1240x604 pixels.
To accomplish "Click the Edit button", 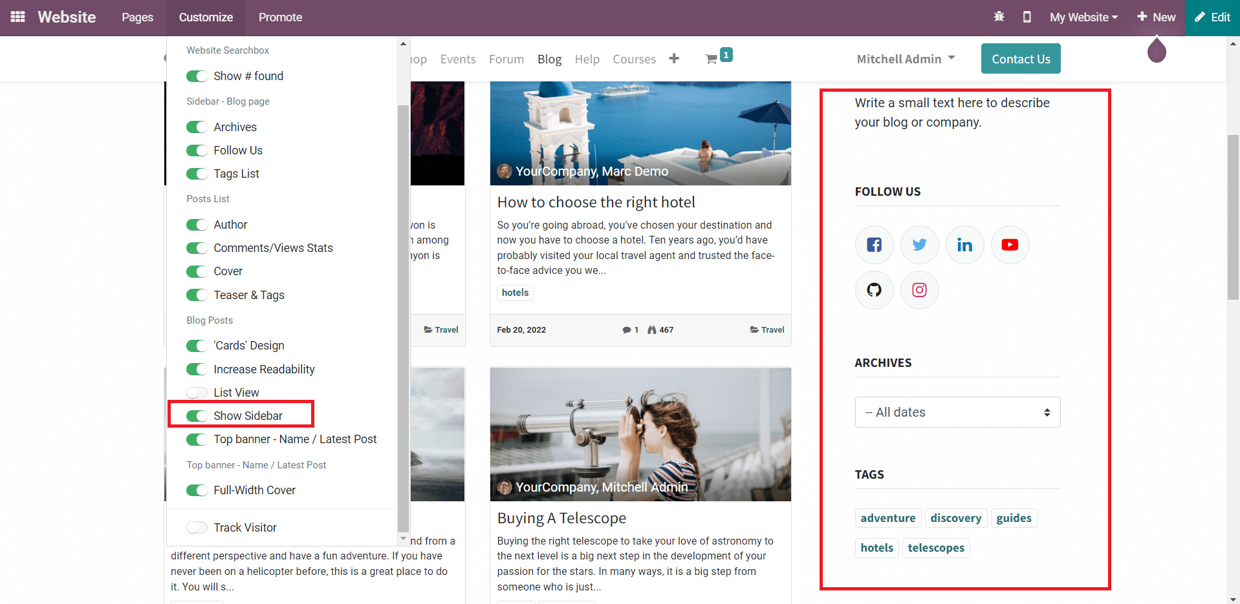I will pyautogui.click(x=1212, y=17).
